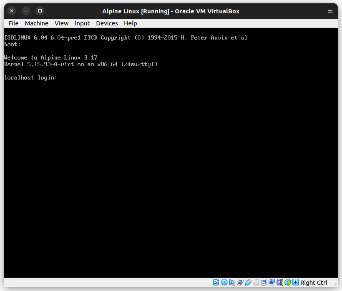Open the File menu
This screenshot has height=291, width=342.
coord(13,23)
